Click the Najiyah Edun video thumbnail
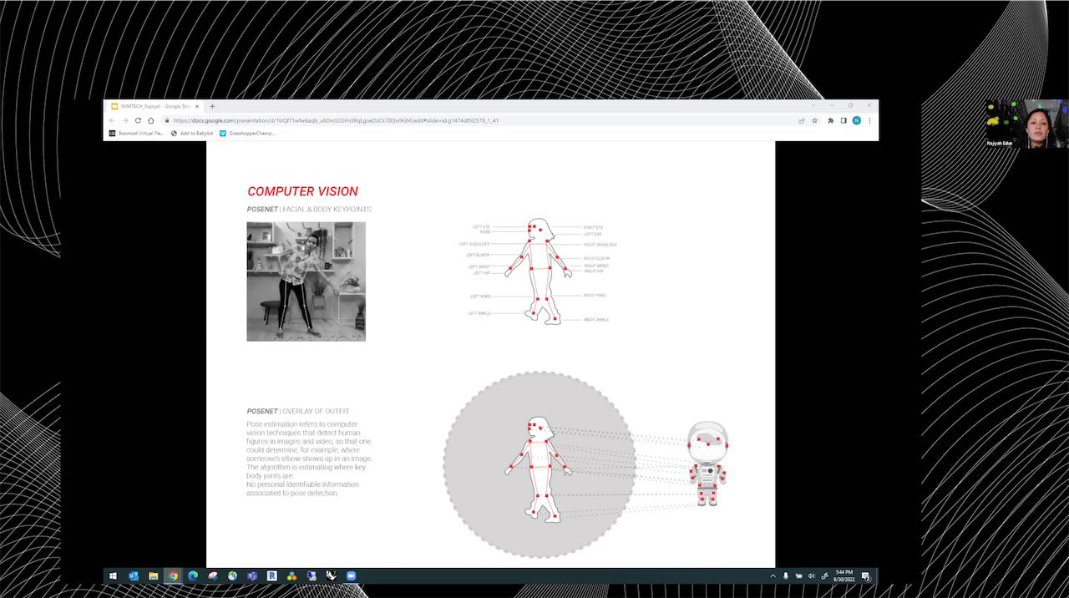Viewport: 1069px width, 598px height. pos(1026,124)
